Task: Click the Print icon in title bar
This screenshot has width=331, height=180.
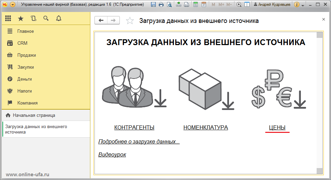Action: (x=161, y=4)
